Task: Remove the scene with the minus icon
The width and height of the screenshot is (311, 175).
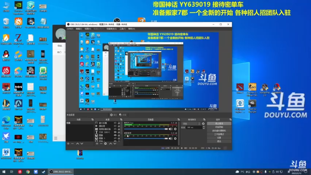Action: [72, 143]
